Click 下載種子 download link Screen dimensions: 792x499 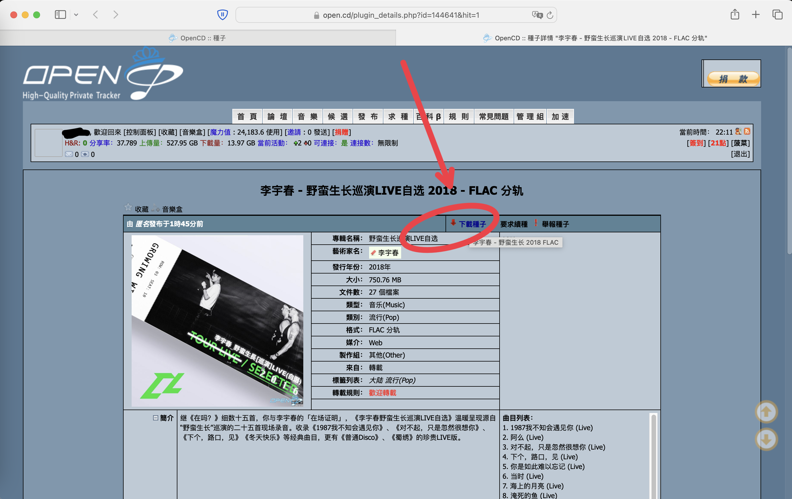coord(472,224)
